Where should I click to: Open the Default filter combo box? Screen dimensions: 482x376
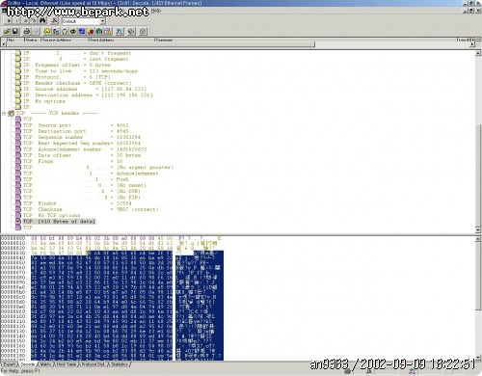[84, 21]
